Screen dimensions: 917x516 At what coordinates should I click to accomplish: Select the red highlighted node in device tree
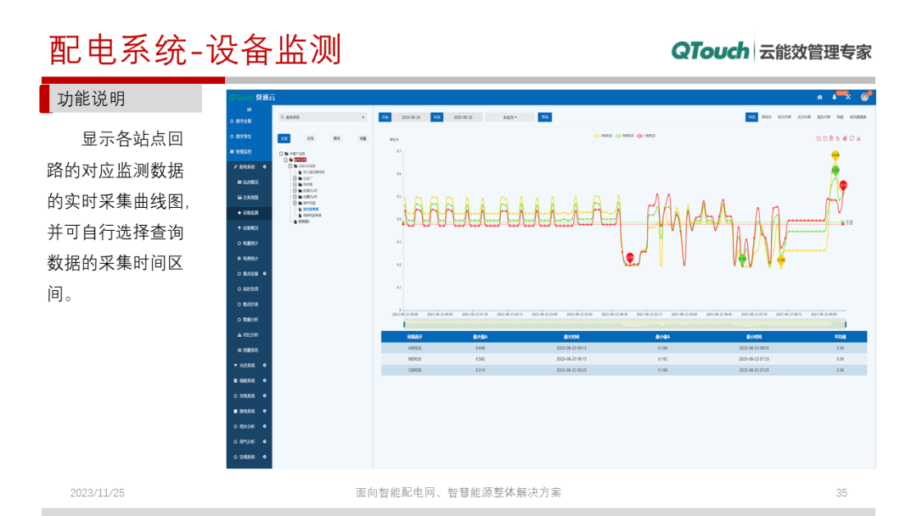click(x=300, y=160)
